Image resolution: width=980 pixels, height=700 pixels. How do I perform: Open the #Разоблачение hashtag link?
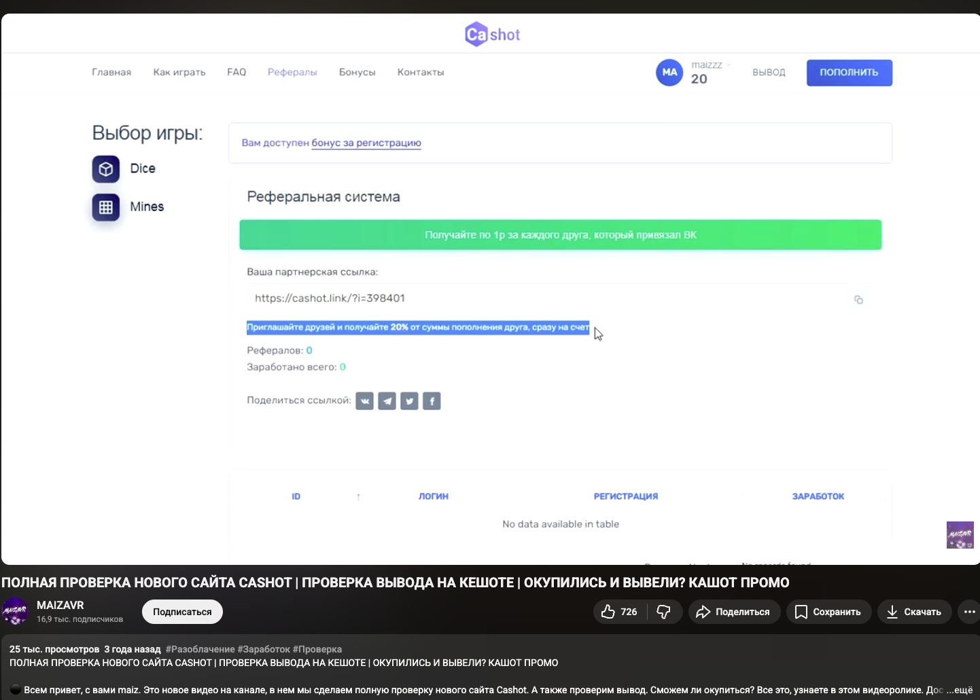(200, 649)
